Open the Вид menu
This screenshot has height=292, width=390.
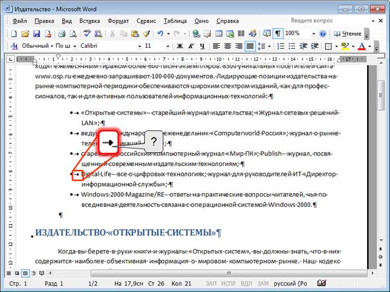tap(67, 21)
